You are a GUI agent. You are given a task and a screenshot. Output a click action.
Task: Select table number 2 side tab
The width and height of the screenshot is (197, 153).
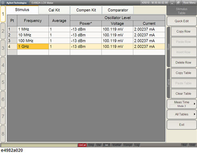coord(3,31)
